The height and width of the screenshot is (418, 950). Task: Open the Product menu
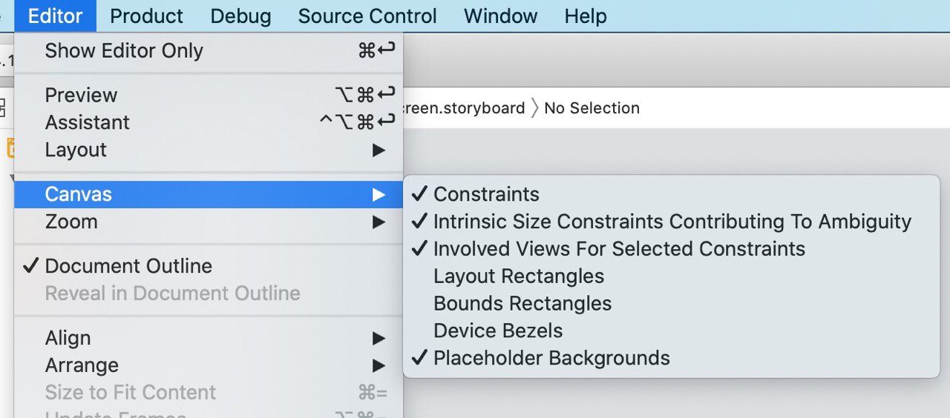click(146, 16)
